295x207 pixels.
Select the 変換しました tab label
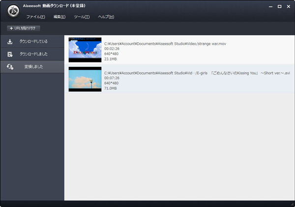click(x=33, y=66)
